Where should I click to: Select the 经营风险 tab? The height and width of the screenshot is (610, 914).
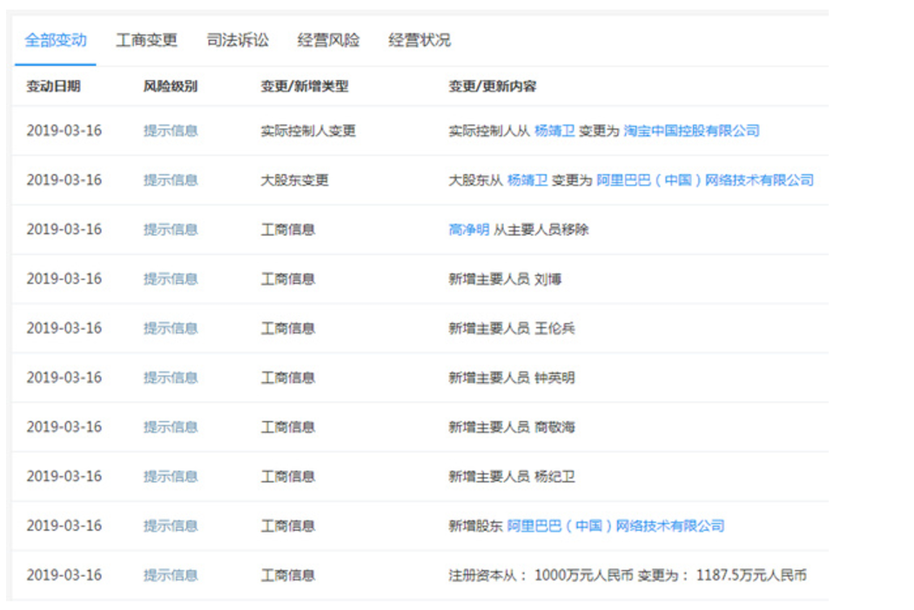point(328,40)
